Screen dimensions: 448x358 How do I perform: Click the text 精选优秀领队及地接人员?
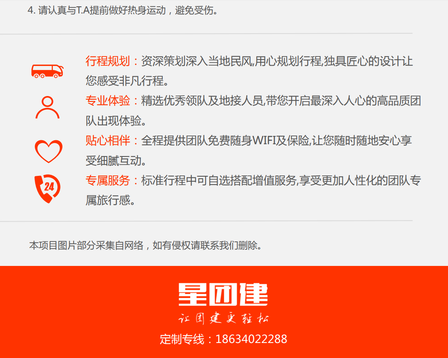(x=202, y=101)
